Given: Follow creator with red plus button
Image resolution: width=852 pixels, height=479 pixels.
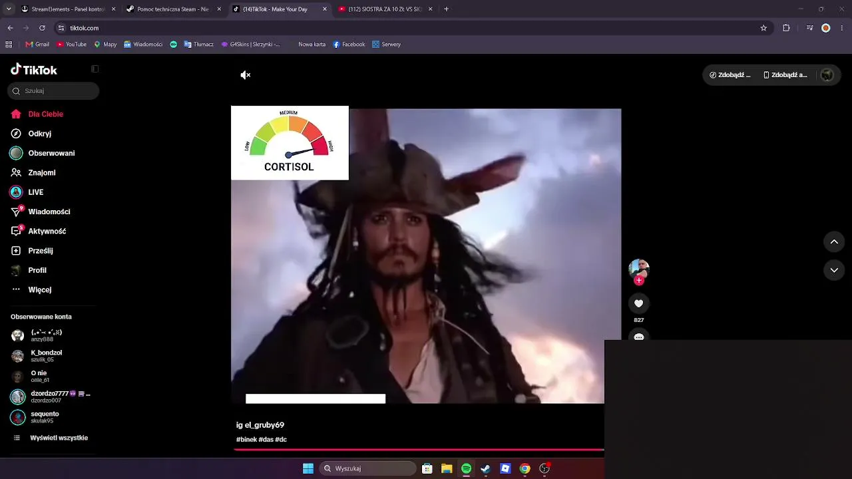Looking at the screenshot, I should click(x=639, y=281).
